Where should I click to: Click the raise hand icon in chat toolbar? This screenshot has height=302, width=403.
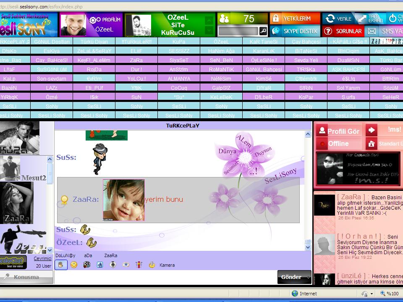click(x=60, y=265)
